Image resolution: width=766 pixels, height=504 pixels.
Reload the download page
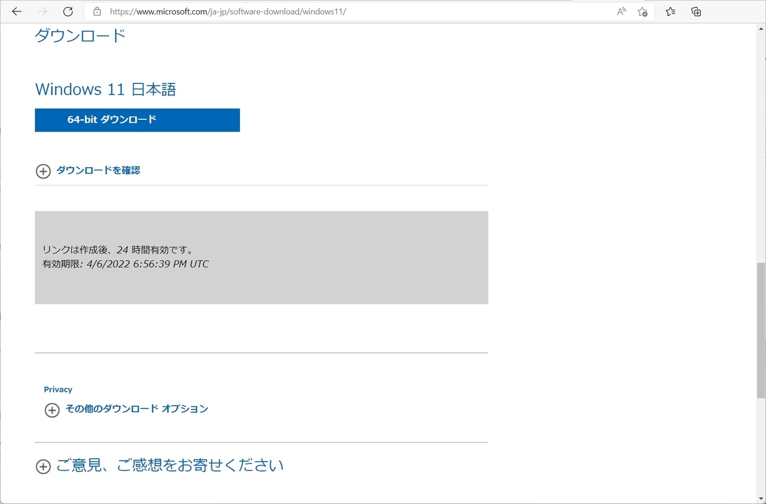68,11
